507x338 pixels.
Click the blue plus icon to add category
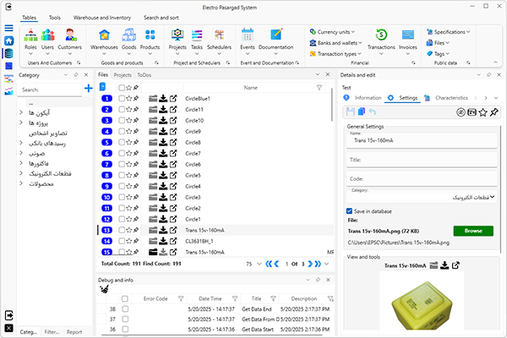tap(88, 89)
